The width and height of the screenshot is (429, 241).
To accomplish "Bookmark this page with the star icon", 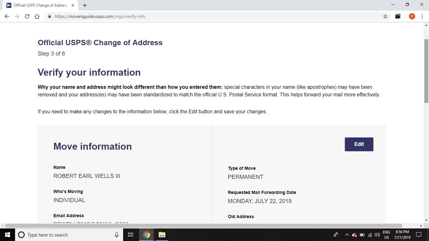I will (385, 16).
